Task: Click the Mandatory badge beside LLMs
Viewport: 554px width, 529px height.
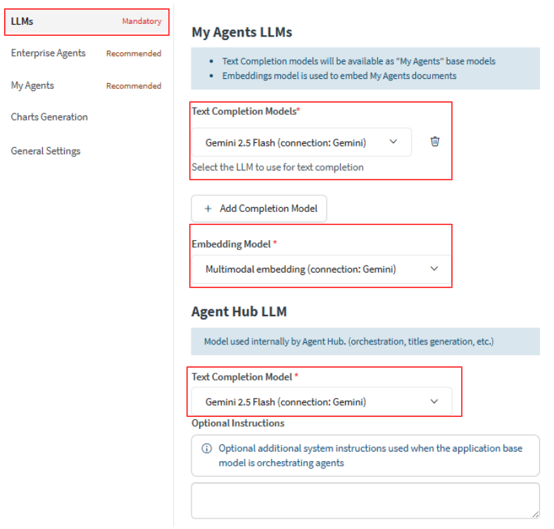Action: [141, 21]
